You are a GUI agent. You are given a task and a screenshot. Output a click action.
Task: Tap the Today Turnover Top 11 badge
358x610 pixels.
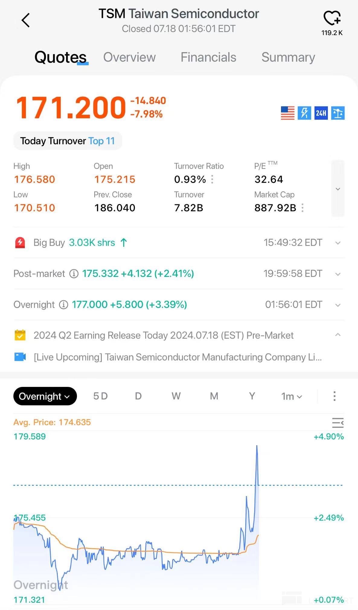68,141
